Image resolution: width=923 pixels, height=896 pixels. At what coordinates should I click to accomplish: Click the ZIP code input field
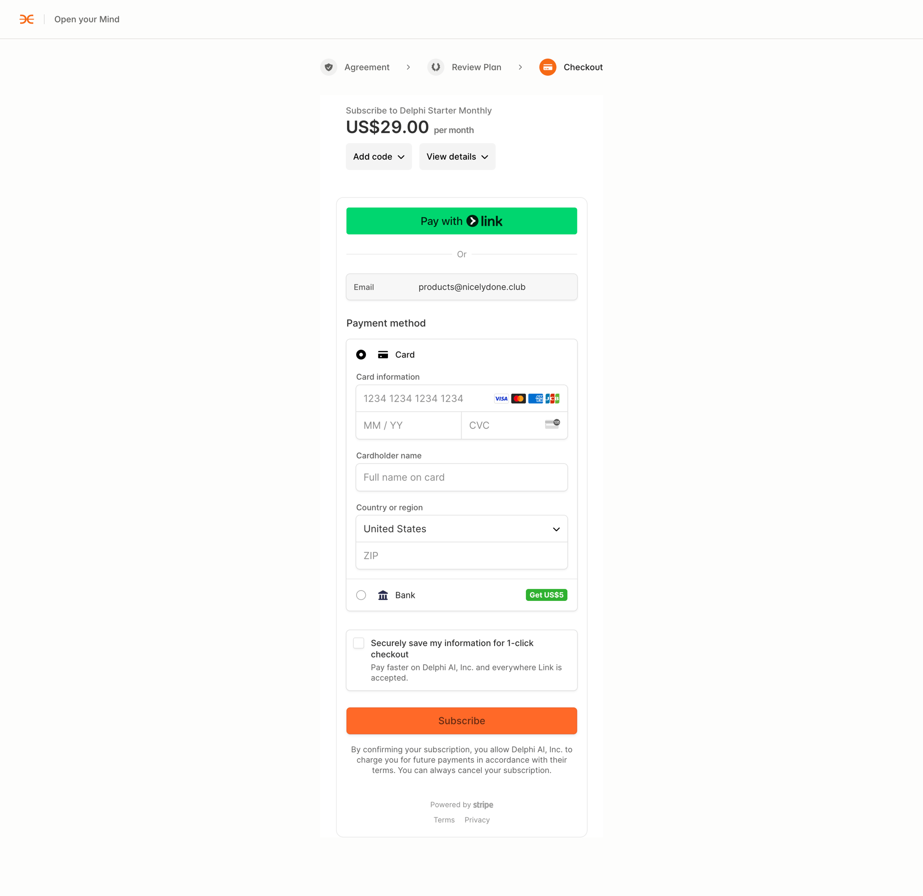(x=461, y=556)
